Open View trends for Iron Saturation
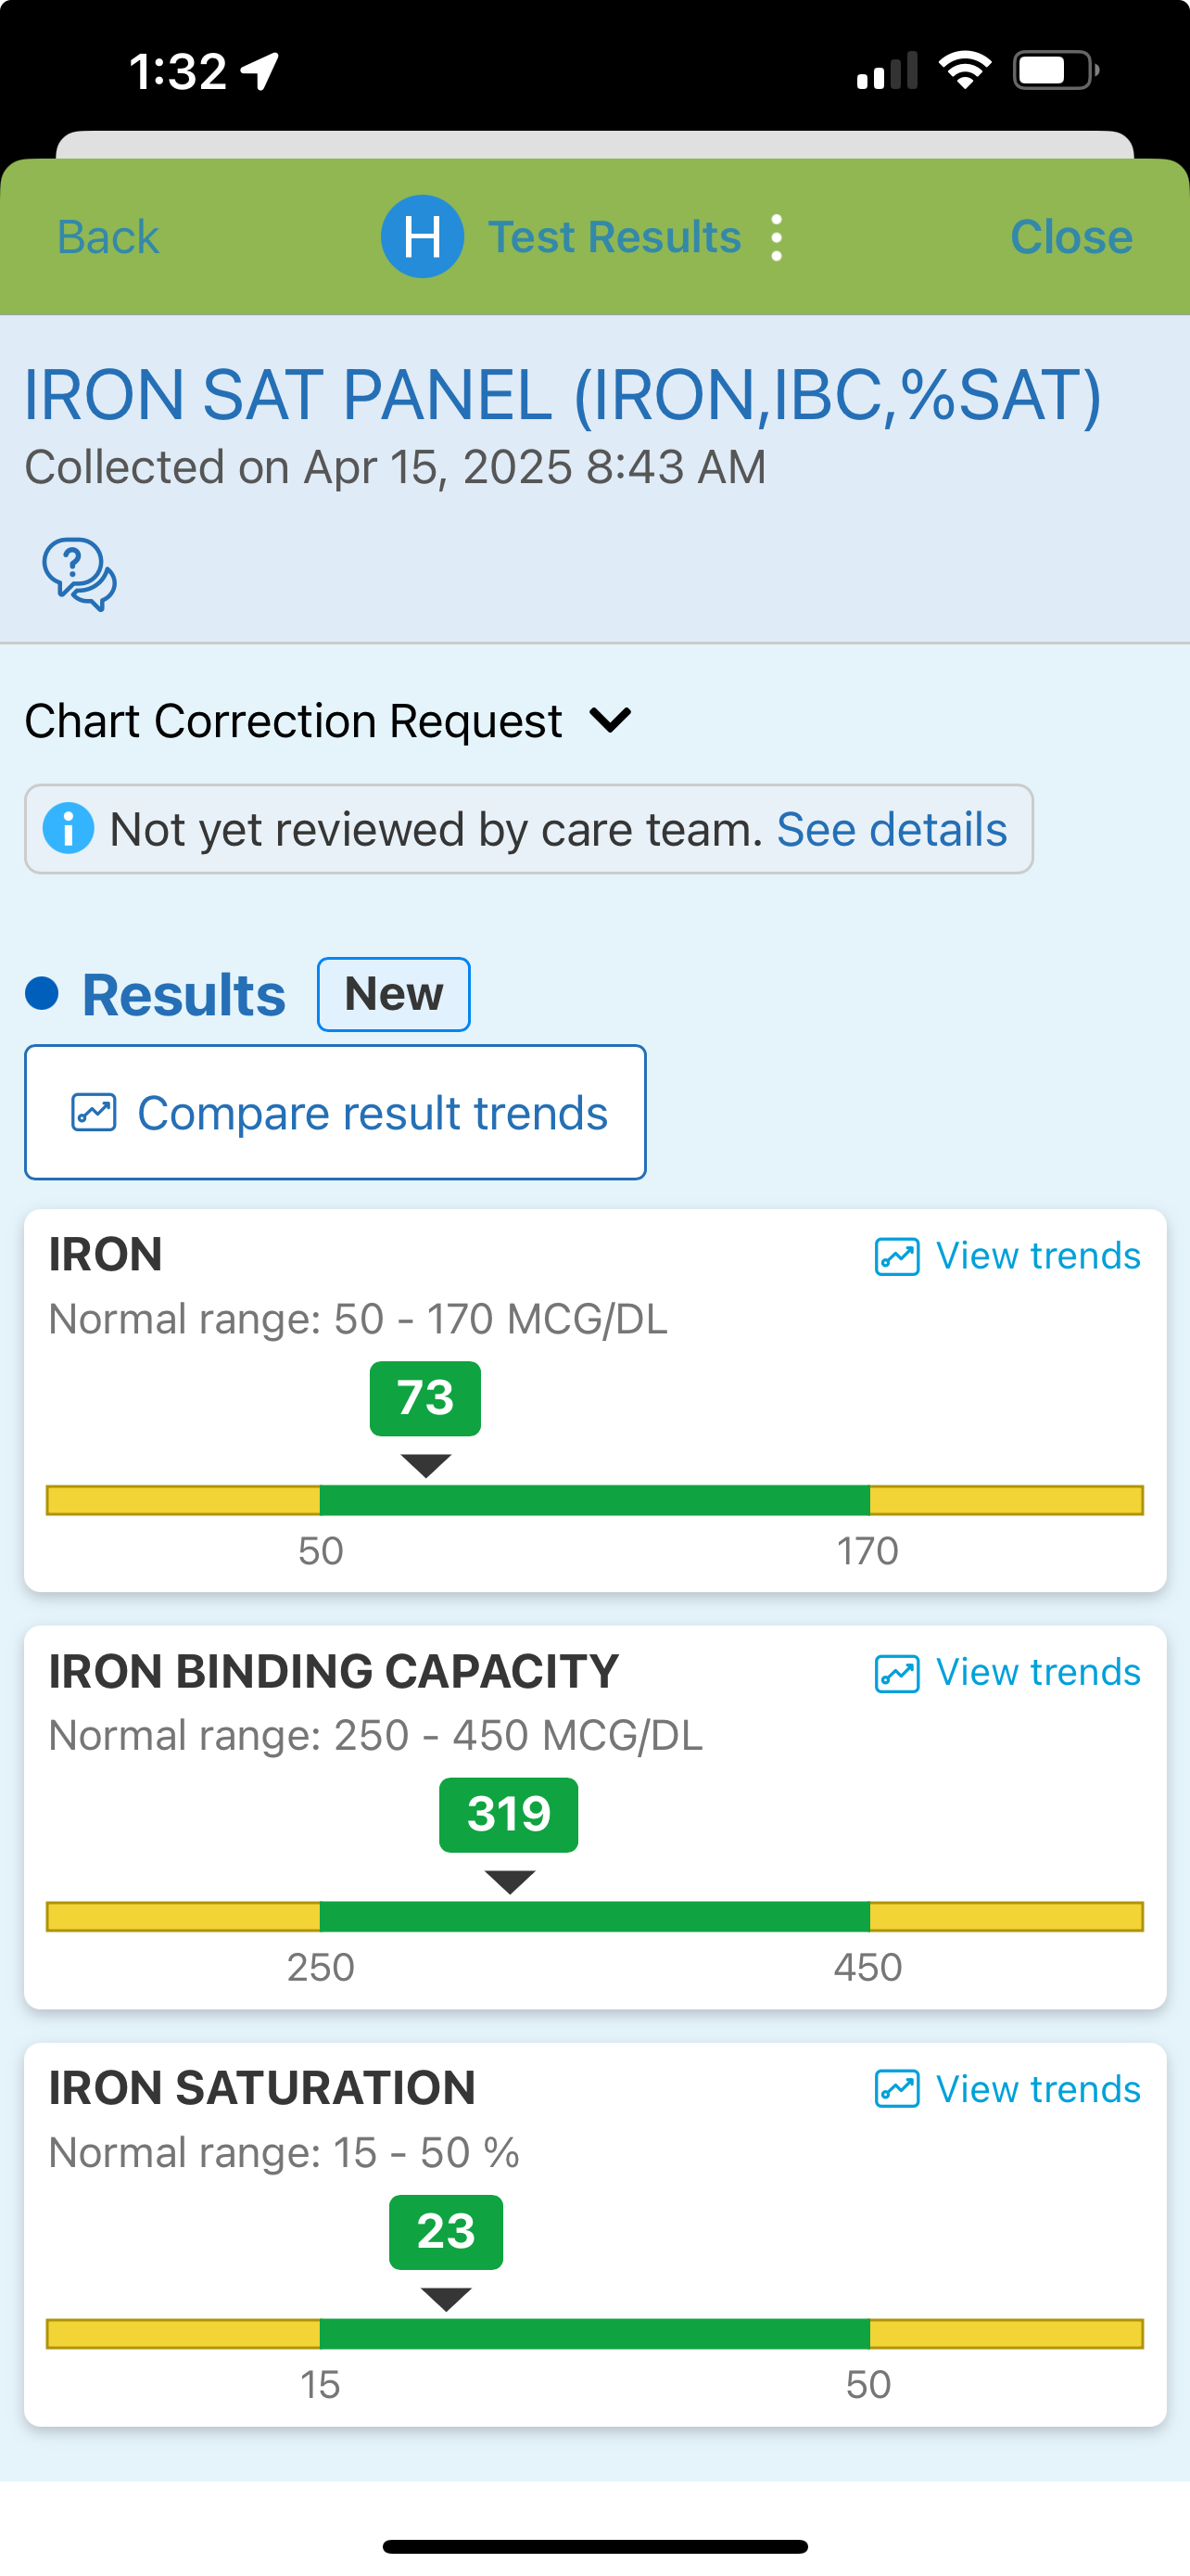 click(1037, 2089)
